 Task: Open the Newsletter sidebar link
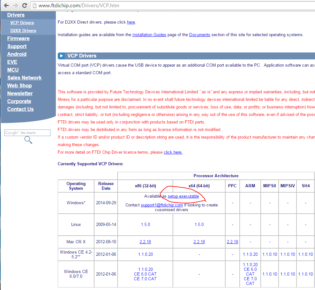tap(20, 93)
